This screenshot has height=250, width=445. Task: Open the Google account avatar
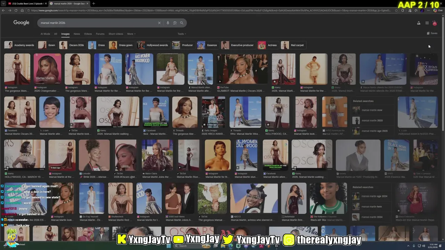click(435, 23)
